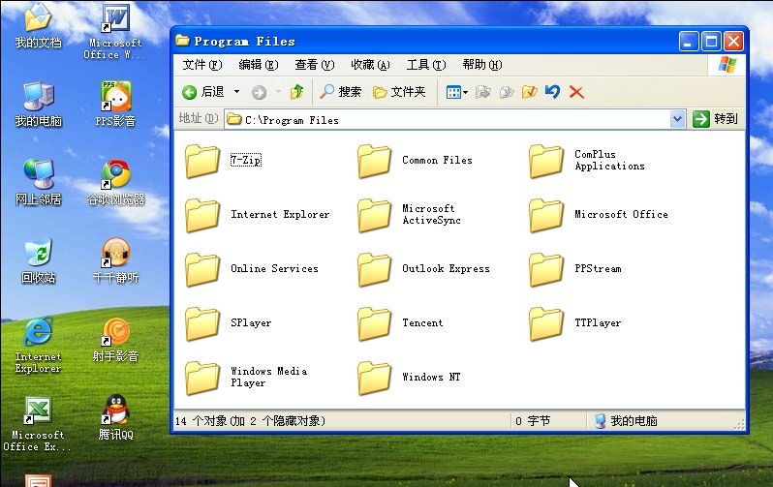Select Microsoft Office Word desktop shortcut
Image resolution: width=773 pixels, height=487 pixels.
(115, 32)
